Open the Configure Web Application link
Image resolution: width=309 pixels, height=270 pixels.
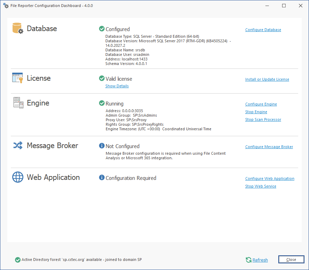[x=270, y=178]
